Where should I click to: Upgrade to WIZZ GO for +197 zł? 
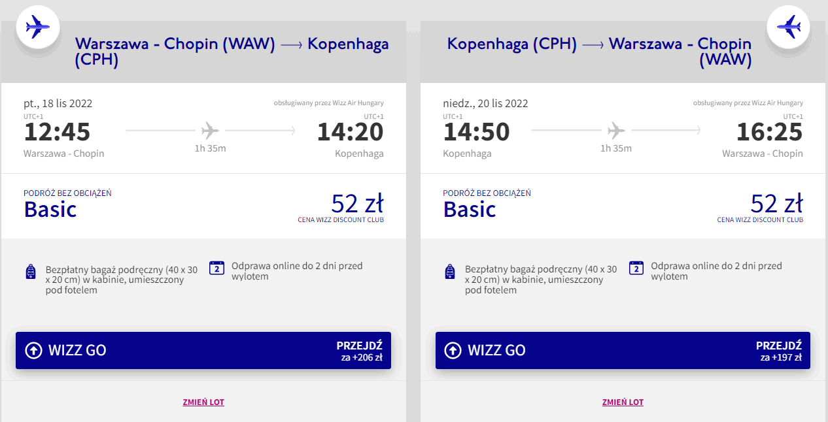point(623,350)
